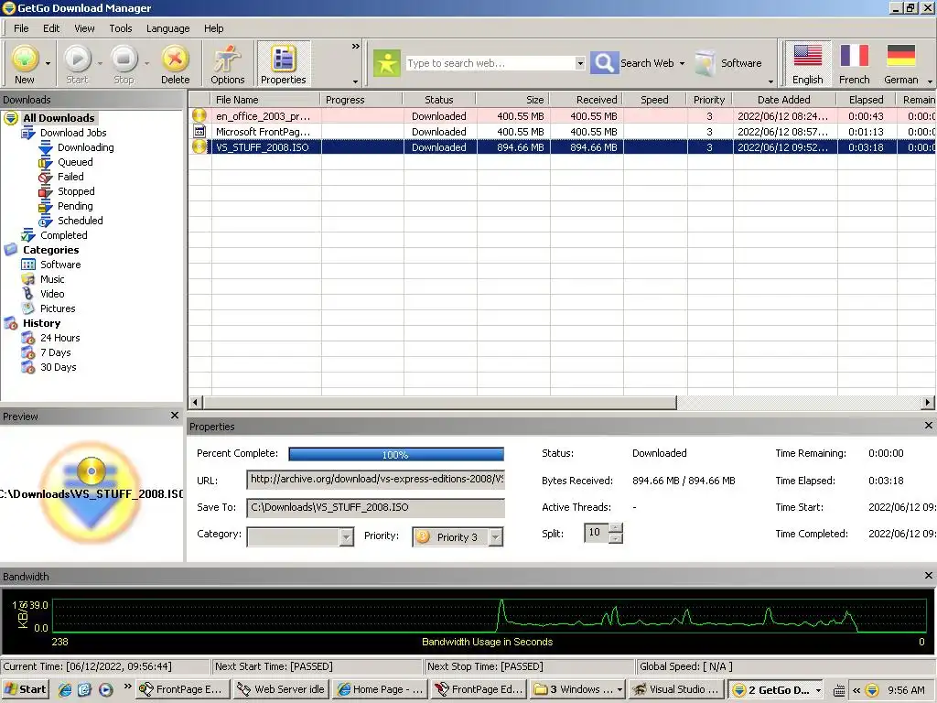Close the Bandwidth panel
The height and width of the screenshot is (703, 937).
coord(928,575)
